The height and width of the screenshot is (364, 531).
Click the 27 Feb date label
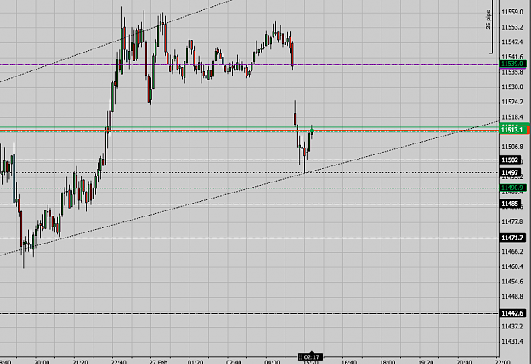click(158, 361)
